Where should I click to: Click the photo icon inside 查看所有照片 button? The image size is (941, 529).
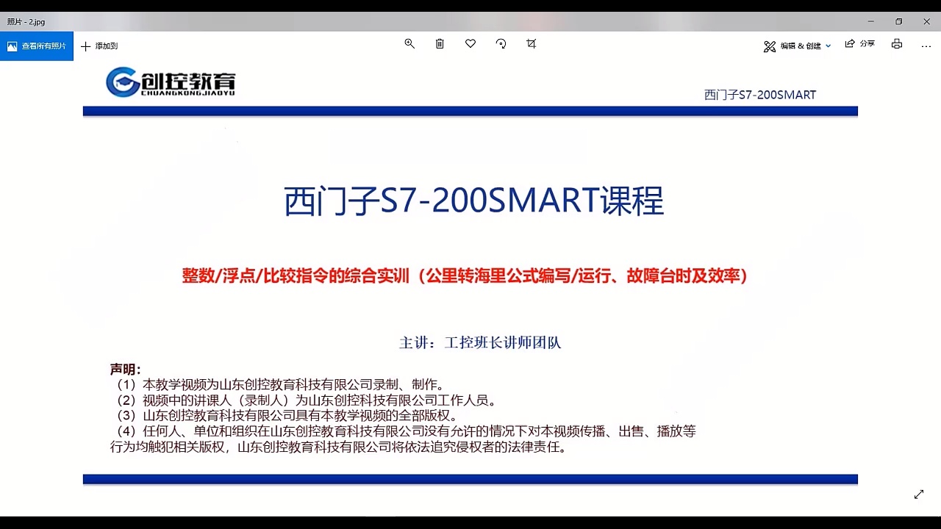(12, 46)
